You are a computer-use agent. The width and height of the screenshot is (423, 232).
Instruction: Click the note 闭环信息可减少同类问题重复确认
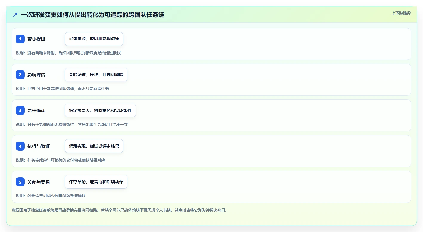(51, 196)
